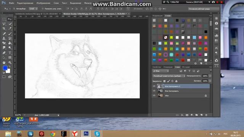Select the Eyedropper tool
The width and height of the screenshot is (244, 137).
[10, 29]
